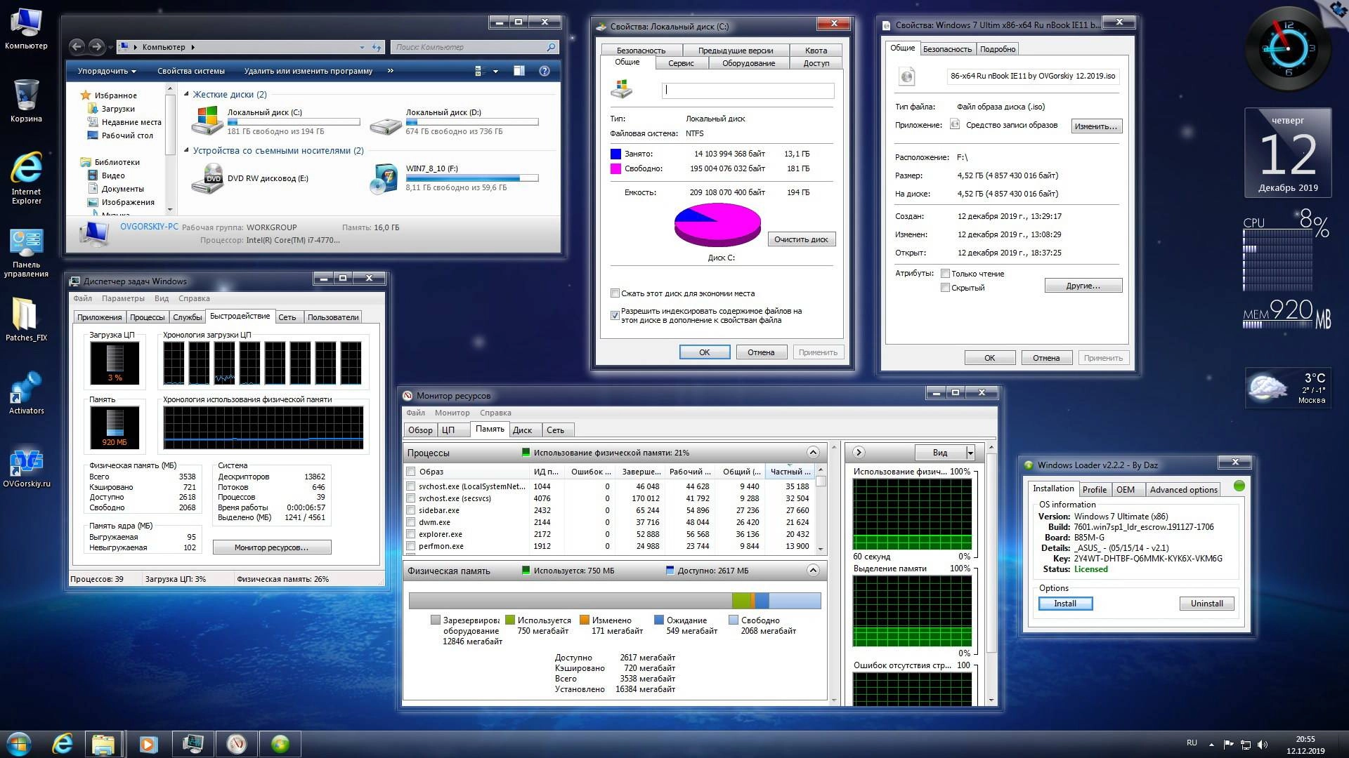Screen dimensions: 1349x758
Task: Click Uninstall in Windows Loader
Action: point(1206,604)
